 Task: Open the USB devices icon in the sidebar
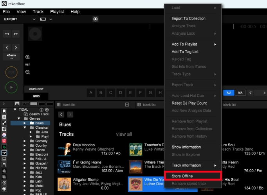pyautogui.click(x=4, y=165)
